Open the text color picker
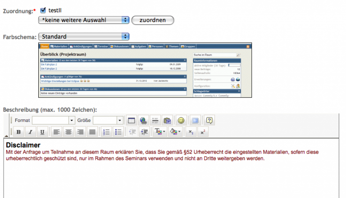 (160, 132)
